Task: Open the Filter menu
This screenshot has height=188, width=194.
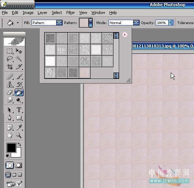Action: click(x=71, y=13)
